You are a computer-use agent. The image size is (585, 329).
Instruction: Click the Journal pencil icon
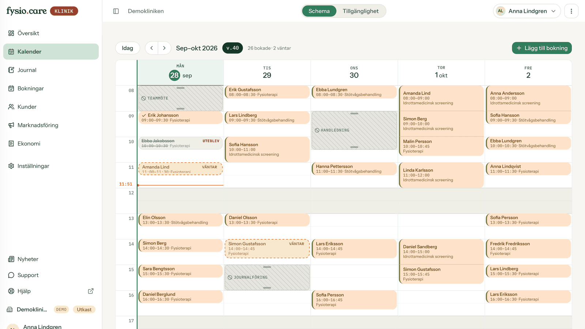11,70
